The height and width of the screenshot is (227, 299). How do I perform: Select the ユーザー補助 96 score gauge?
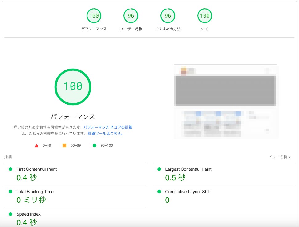click(131, 16)
